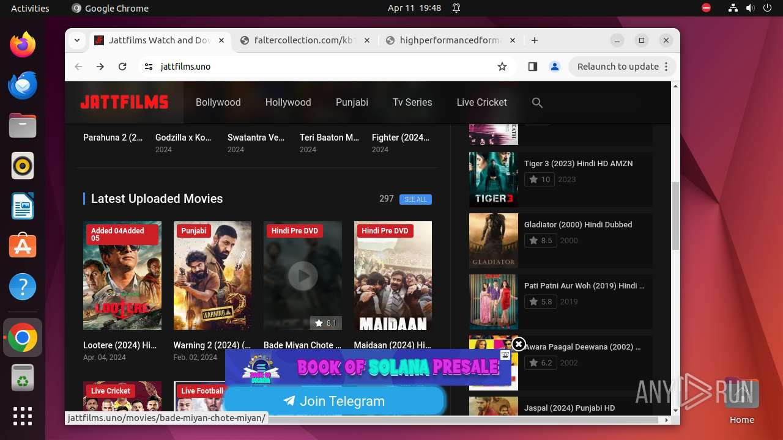
Task: Open the Live Cricket menu
Action: [481, 102]
